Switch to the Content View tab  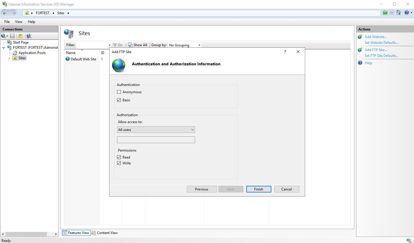pyautogui.click(x=105, y=233)
